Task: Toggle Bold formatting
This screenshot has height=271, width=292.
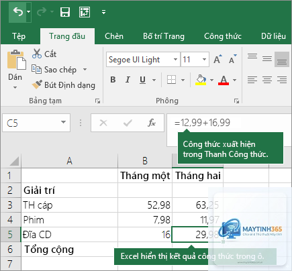Action: pos(113,80)
